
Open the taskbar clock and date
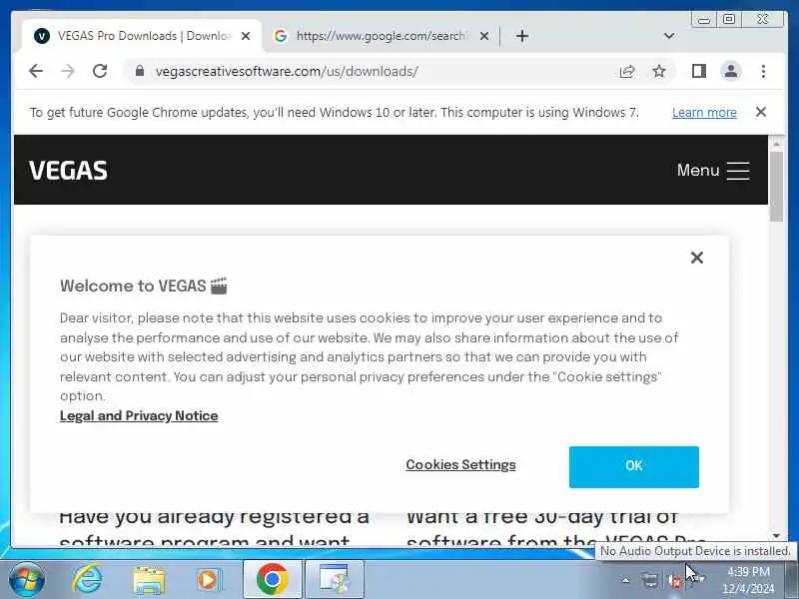coord(748,580)
